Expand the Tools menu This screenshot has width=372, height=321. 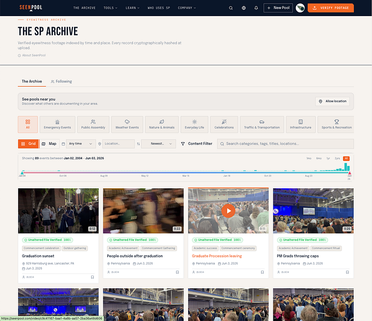click(110, 8)
